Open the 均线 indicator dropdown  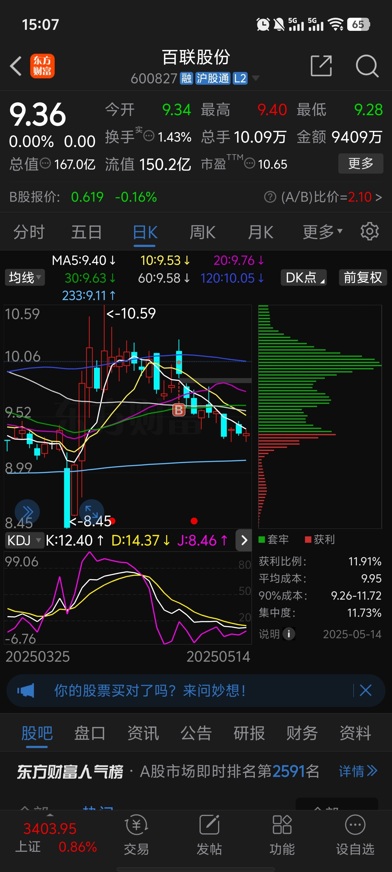point(25,277)
